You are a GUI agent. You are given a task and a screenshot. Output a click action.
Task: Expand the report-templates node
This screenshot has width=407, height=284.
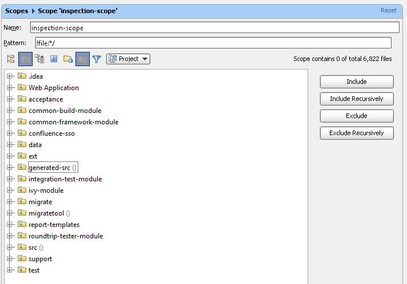pyautogui.click(x=10, y=224)
